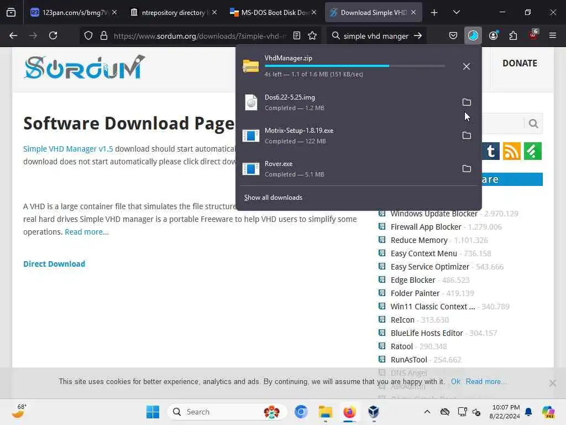Open weather widget showing 68°
Image resolution: width=566 pixels, height=425 pixels.
point(19,412)
